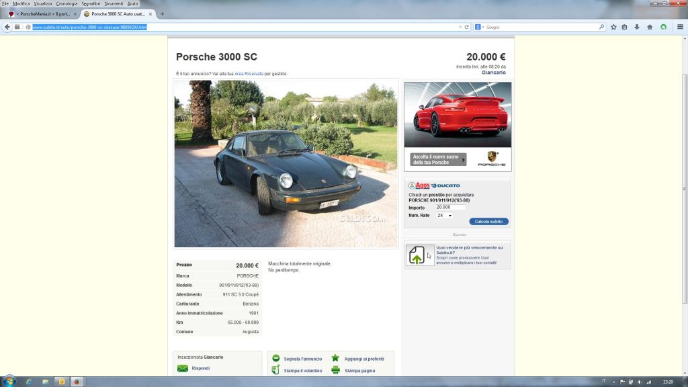Click Aggiungi ai preferiti link
Image resolution: width=688 pixels, height=387 pixels.
pos(364,359)
